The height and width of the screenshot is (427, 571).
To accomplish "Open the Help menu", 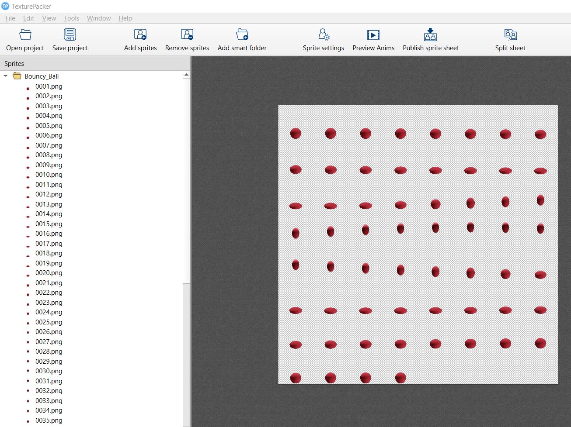I will tap(125, 18).
